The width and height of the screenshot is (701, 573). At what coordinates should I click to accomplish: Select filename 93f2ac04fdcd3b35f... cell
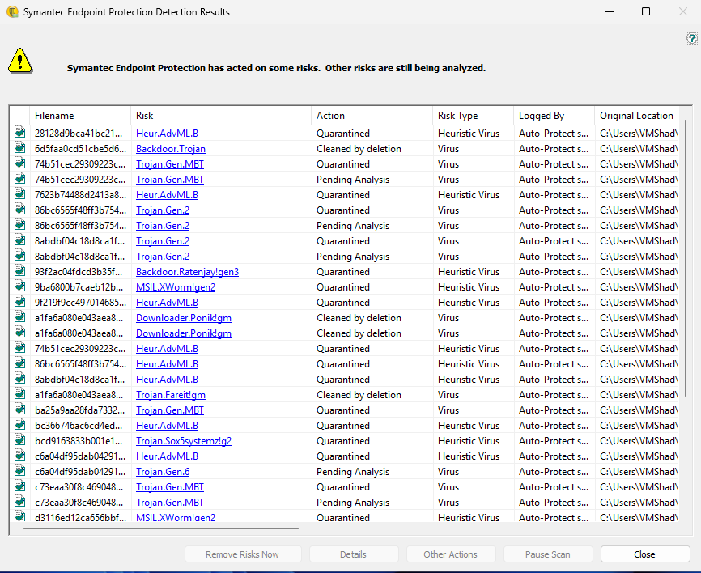coord(79,272)
